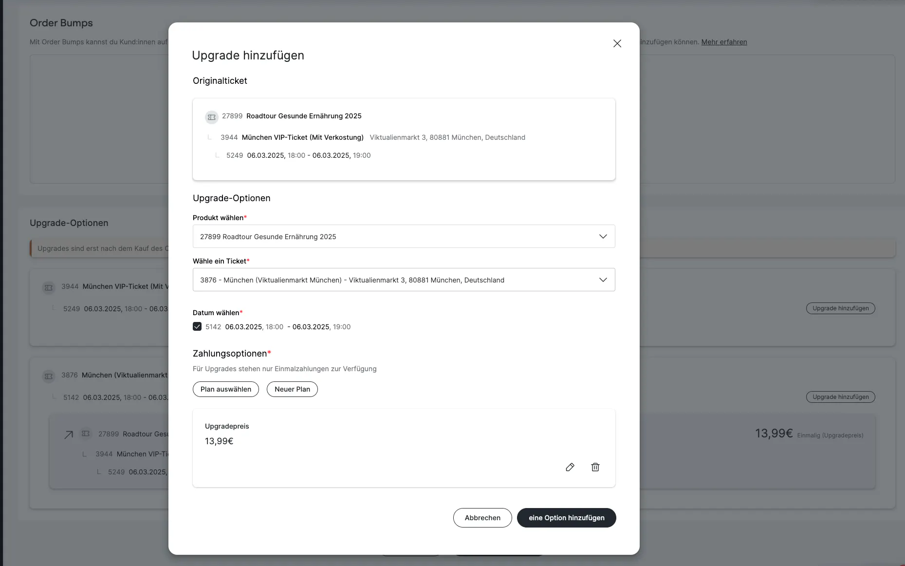This screenshot has width=905, height=566.
Task: Select the 5249 original ticket date row
Action: point(298,155)
